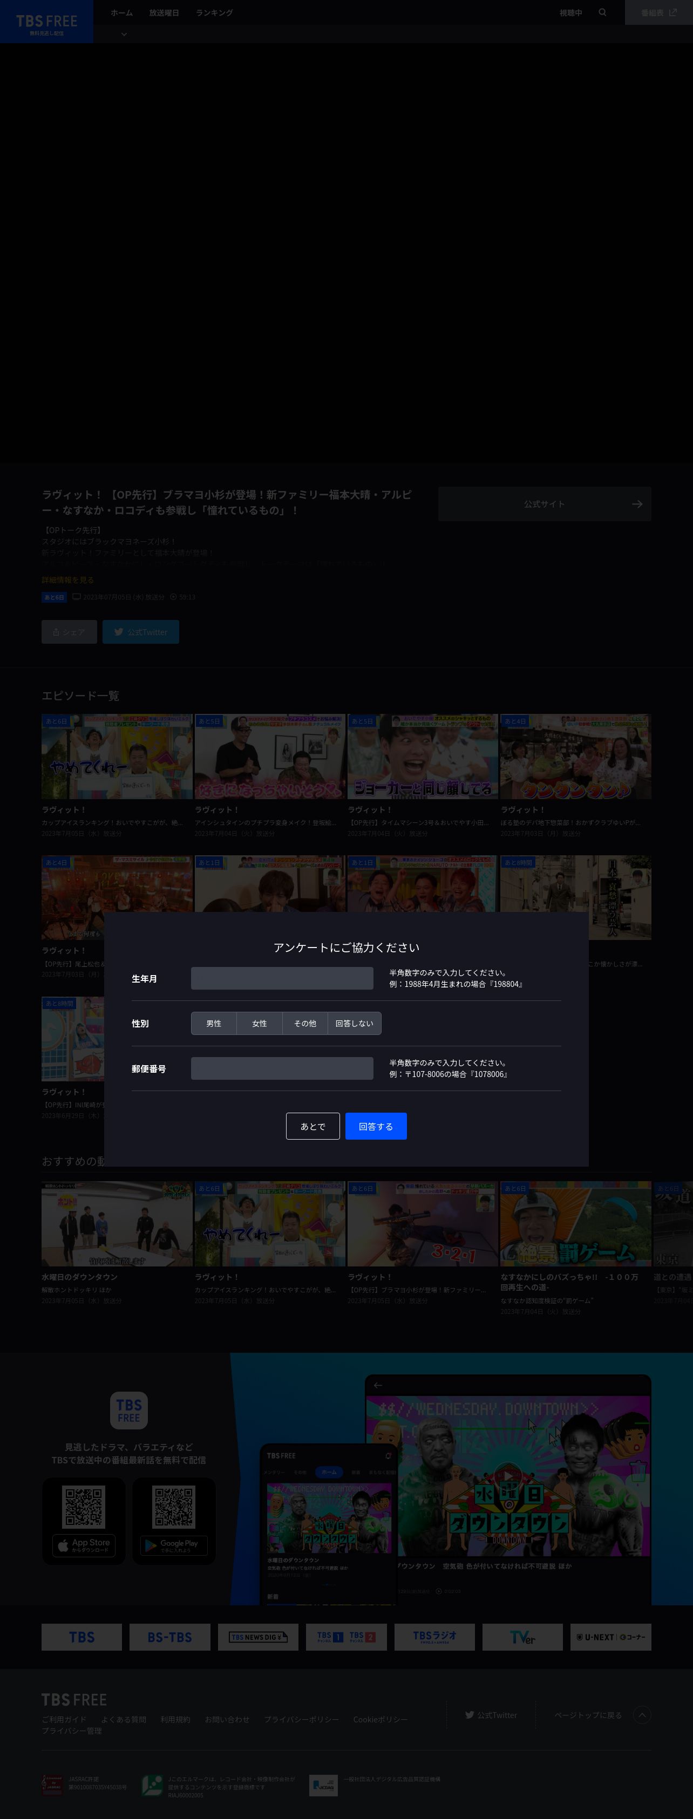Open the TBS channel 1 and 2 banner
Screen dimensions: 693x1819
pos(346,1637)
